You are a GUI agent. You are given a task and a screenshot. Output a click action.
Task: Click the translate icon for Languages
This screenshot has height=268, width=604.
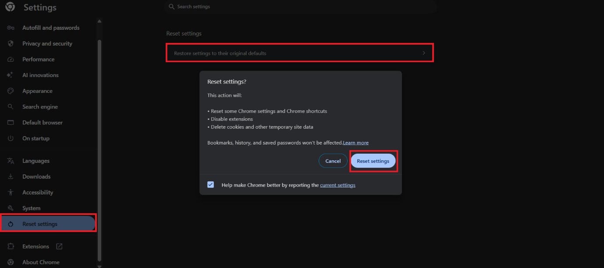point(11,161)
